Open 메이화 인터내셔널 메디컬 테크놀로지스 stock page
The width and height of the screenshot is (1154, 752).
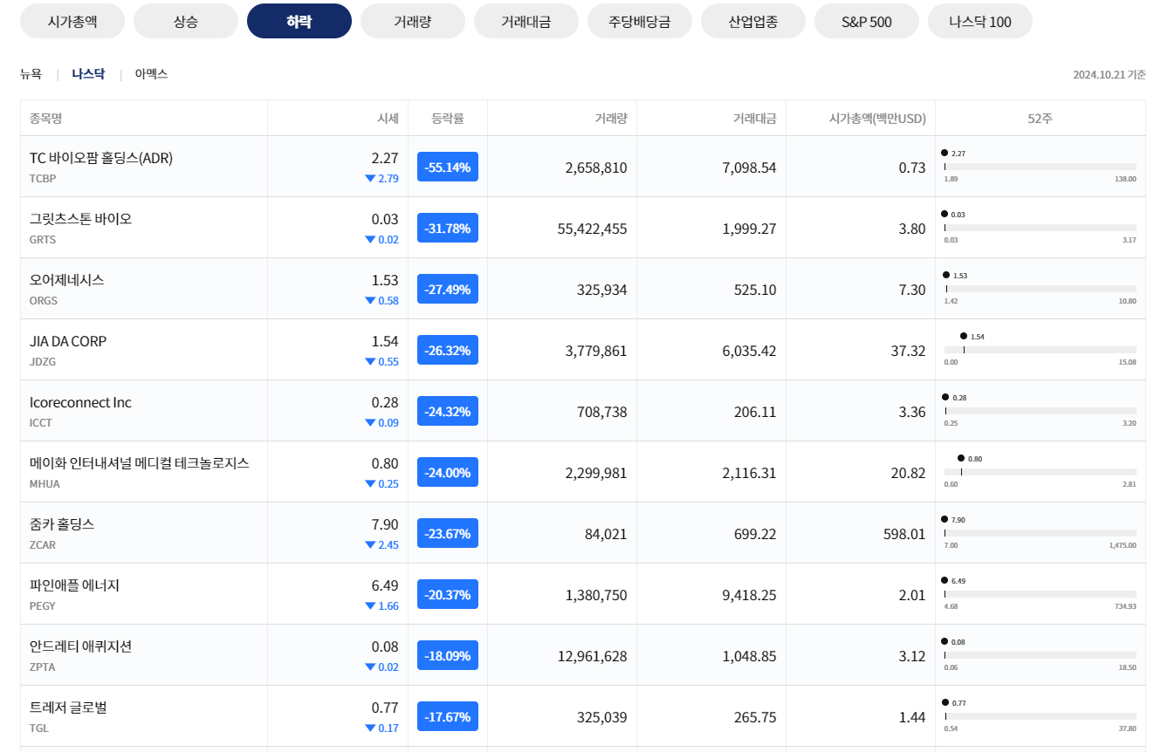140,463
